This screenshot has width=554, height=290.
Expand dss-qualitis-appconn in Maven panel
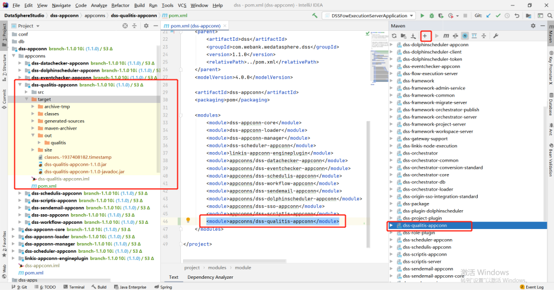pyautogui.click(x=391, y=225)
